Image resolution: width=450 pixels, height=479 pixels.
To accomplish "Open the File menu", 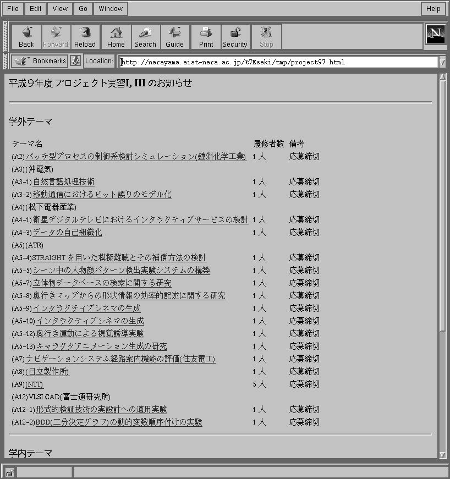I will click(13, 9).
